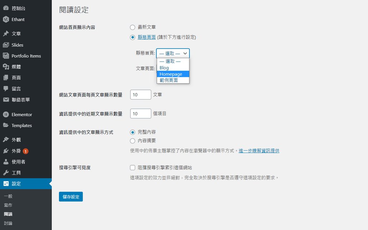Open the Templates sidebar icon
This screenshot has height=230, width=368.
tap(18, 125)
